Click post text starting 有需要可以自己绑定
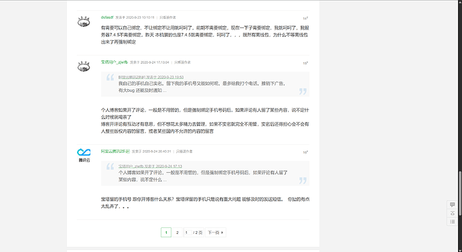462x252 pixels. point(205,35)
